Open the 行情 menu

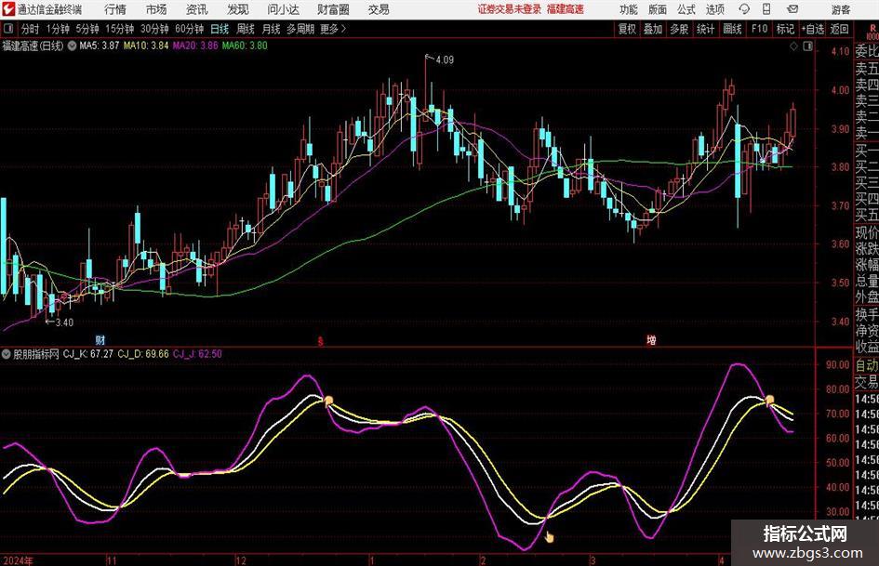pos(115,9)
